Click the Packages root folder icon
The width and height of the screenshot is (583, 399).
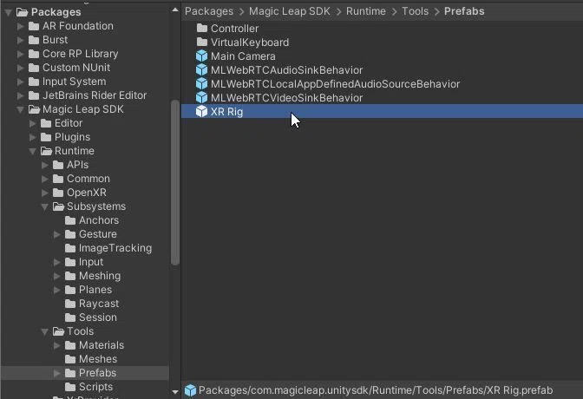23,12
